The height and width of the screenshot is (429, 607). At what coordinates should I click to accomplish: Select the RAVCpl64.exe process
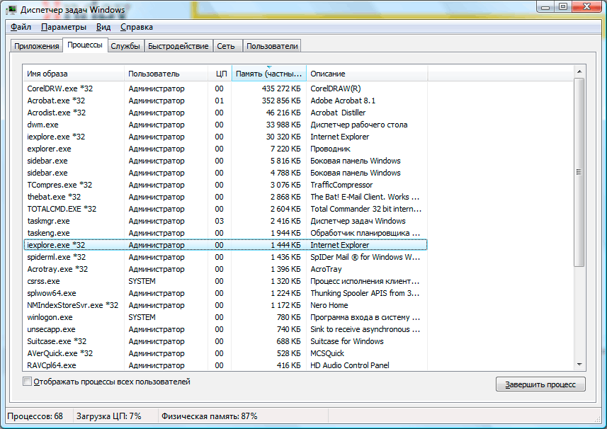tap(225, 365)
